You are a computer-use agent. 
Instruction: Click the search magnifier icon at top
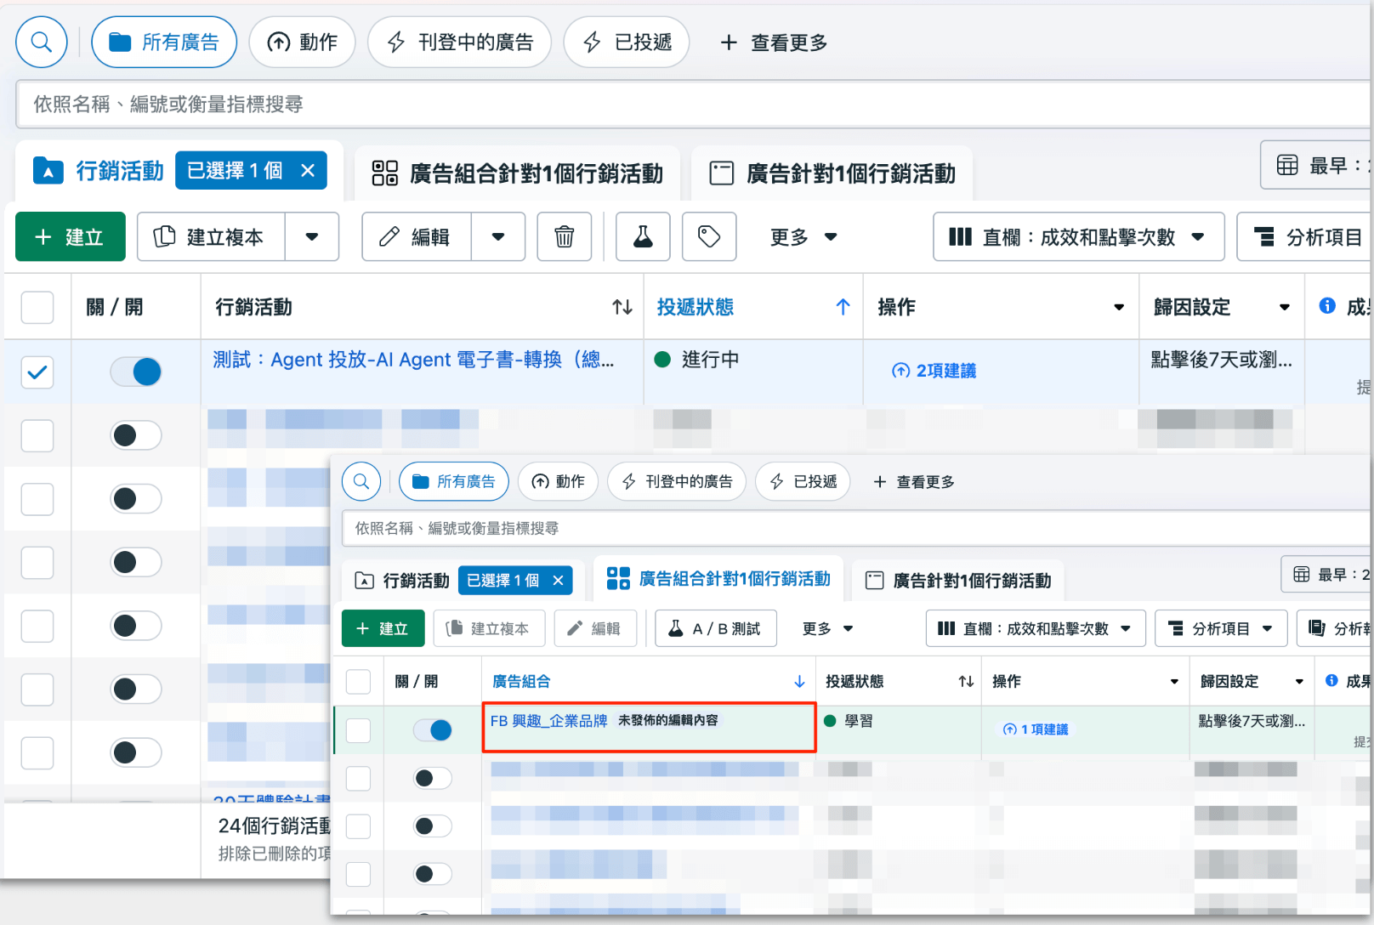(41, 42)
